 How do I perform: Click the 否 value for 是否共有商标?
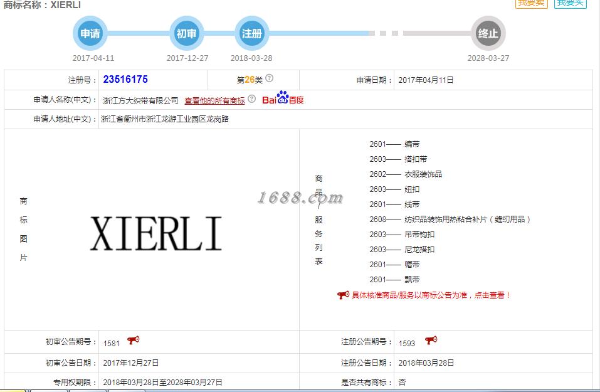point(402,382)
